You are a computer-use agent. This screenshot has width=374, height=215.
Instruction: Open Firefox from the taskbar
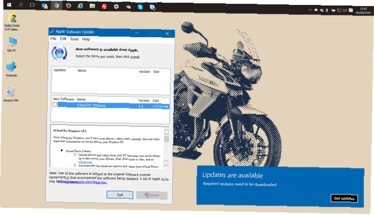[68, 6]
